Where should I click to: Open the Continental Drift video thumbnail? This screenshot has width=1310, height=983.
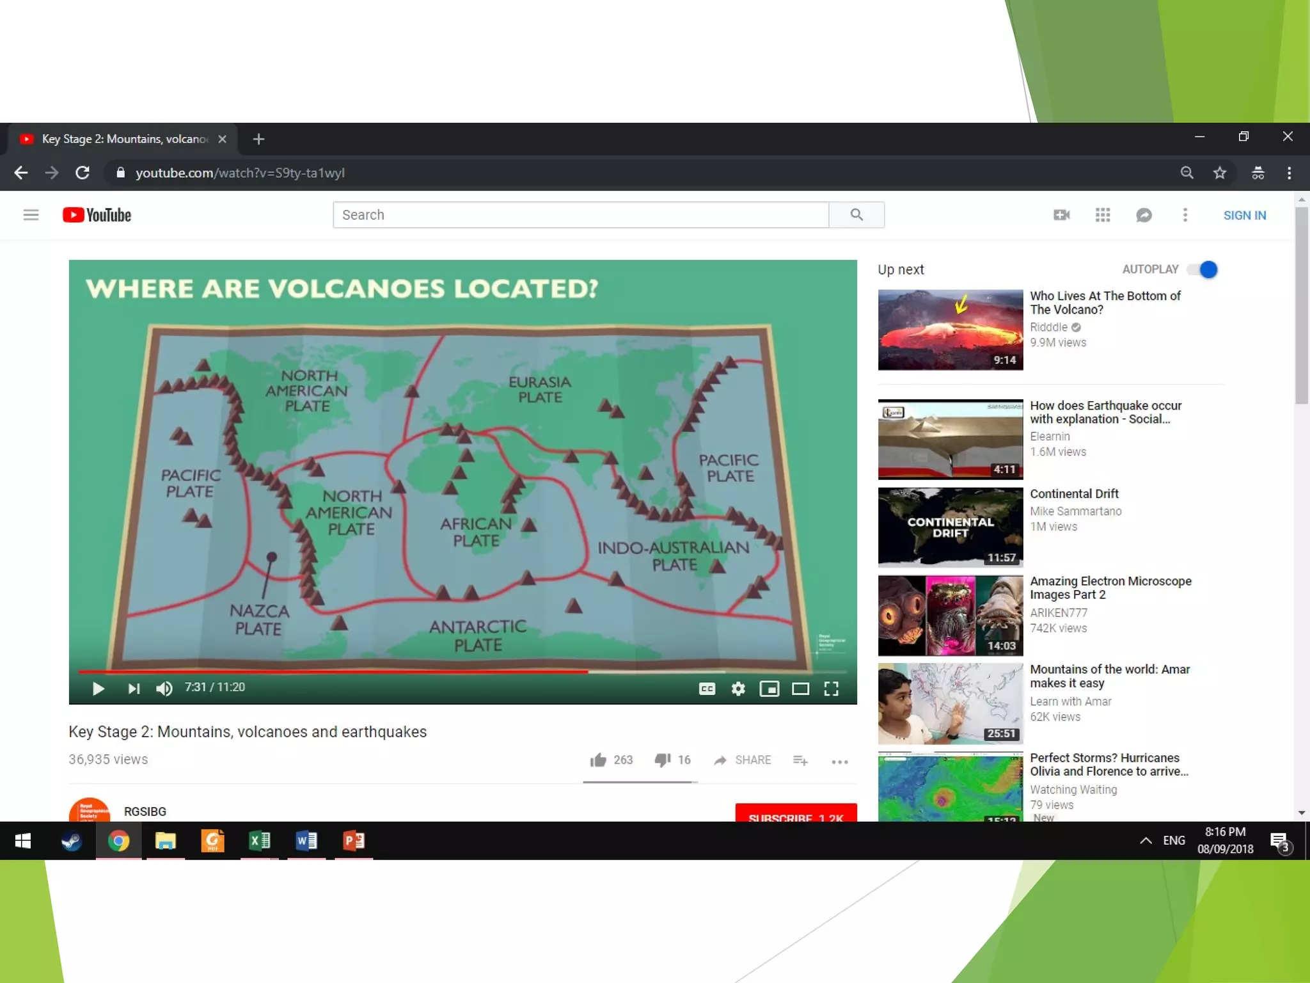click(950, 527)
